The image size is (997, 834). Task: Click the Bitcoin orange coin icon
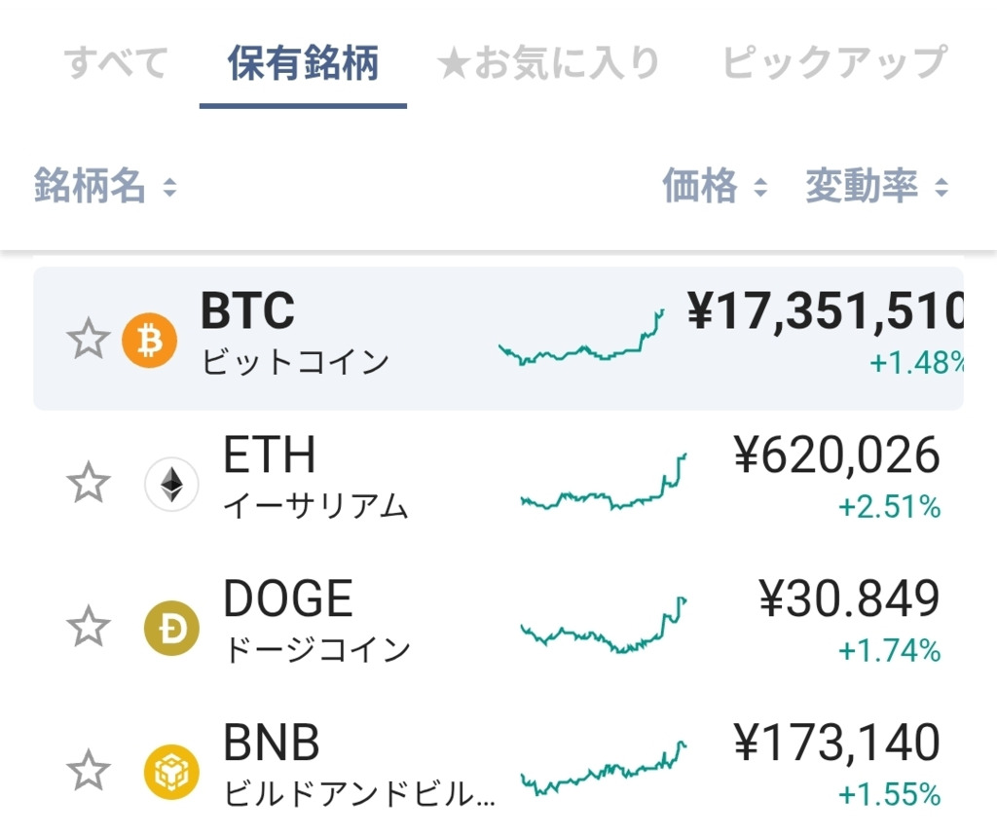[x=149, y=340]
